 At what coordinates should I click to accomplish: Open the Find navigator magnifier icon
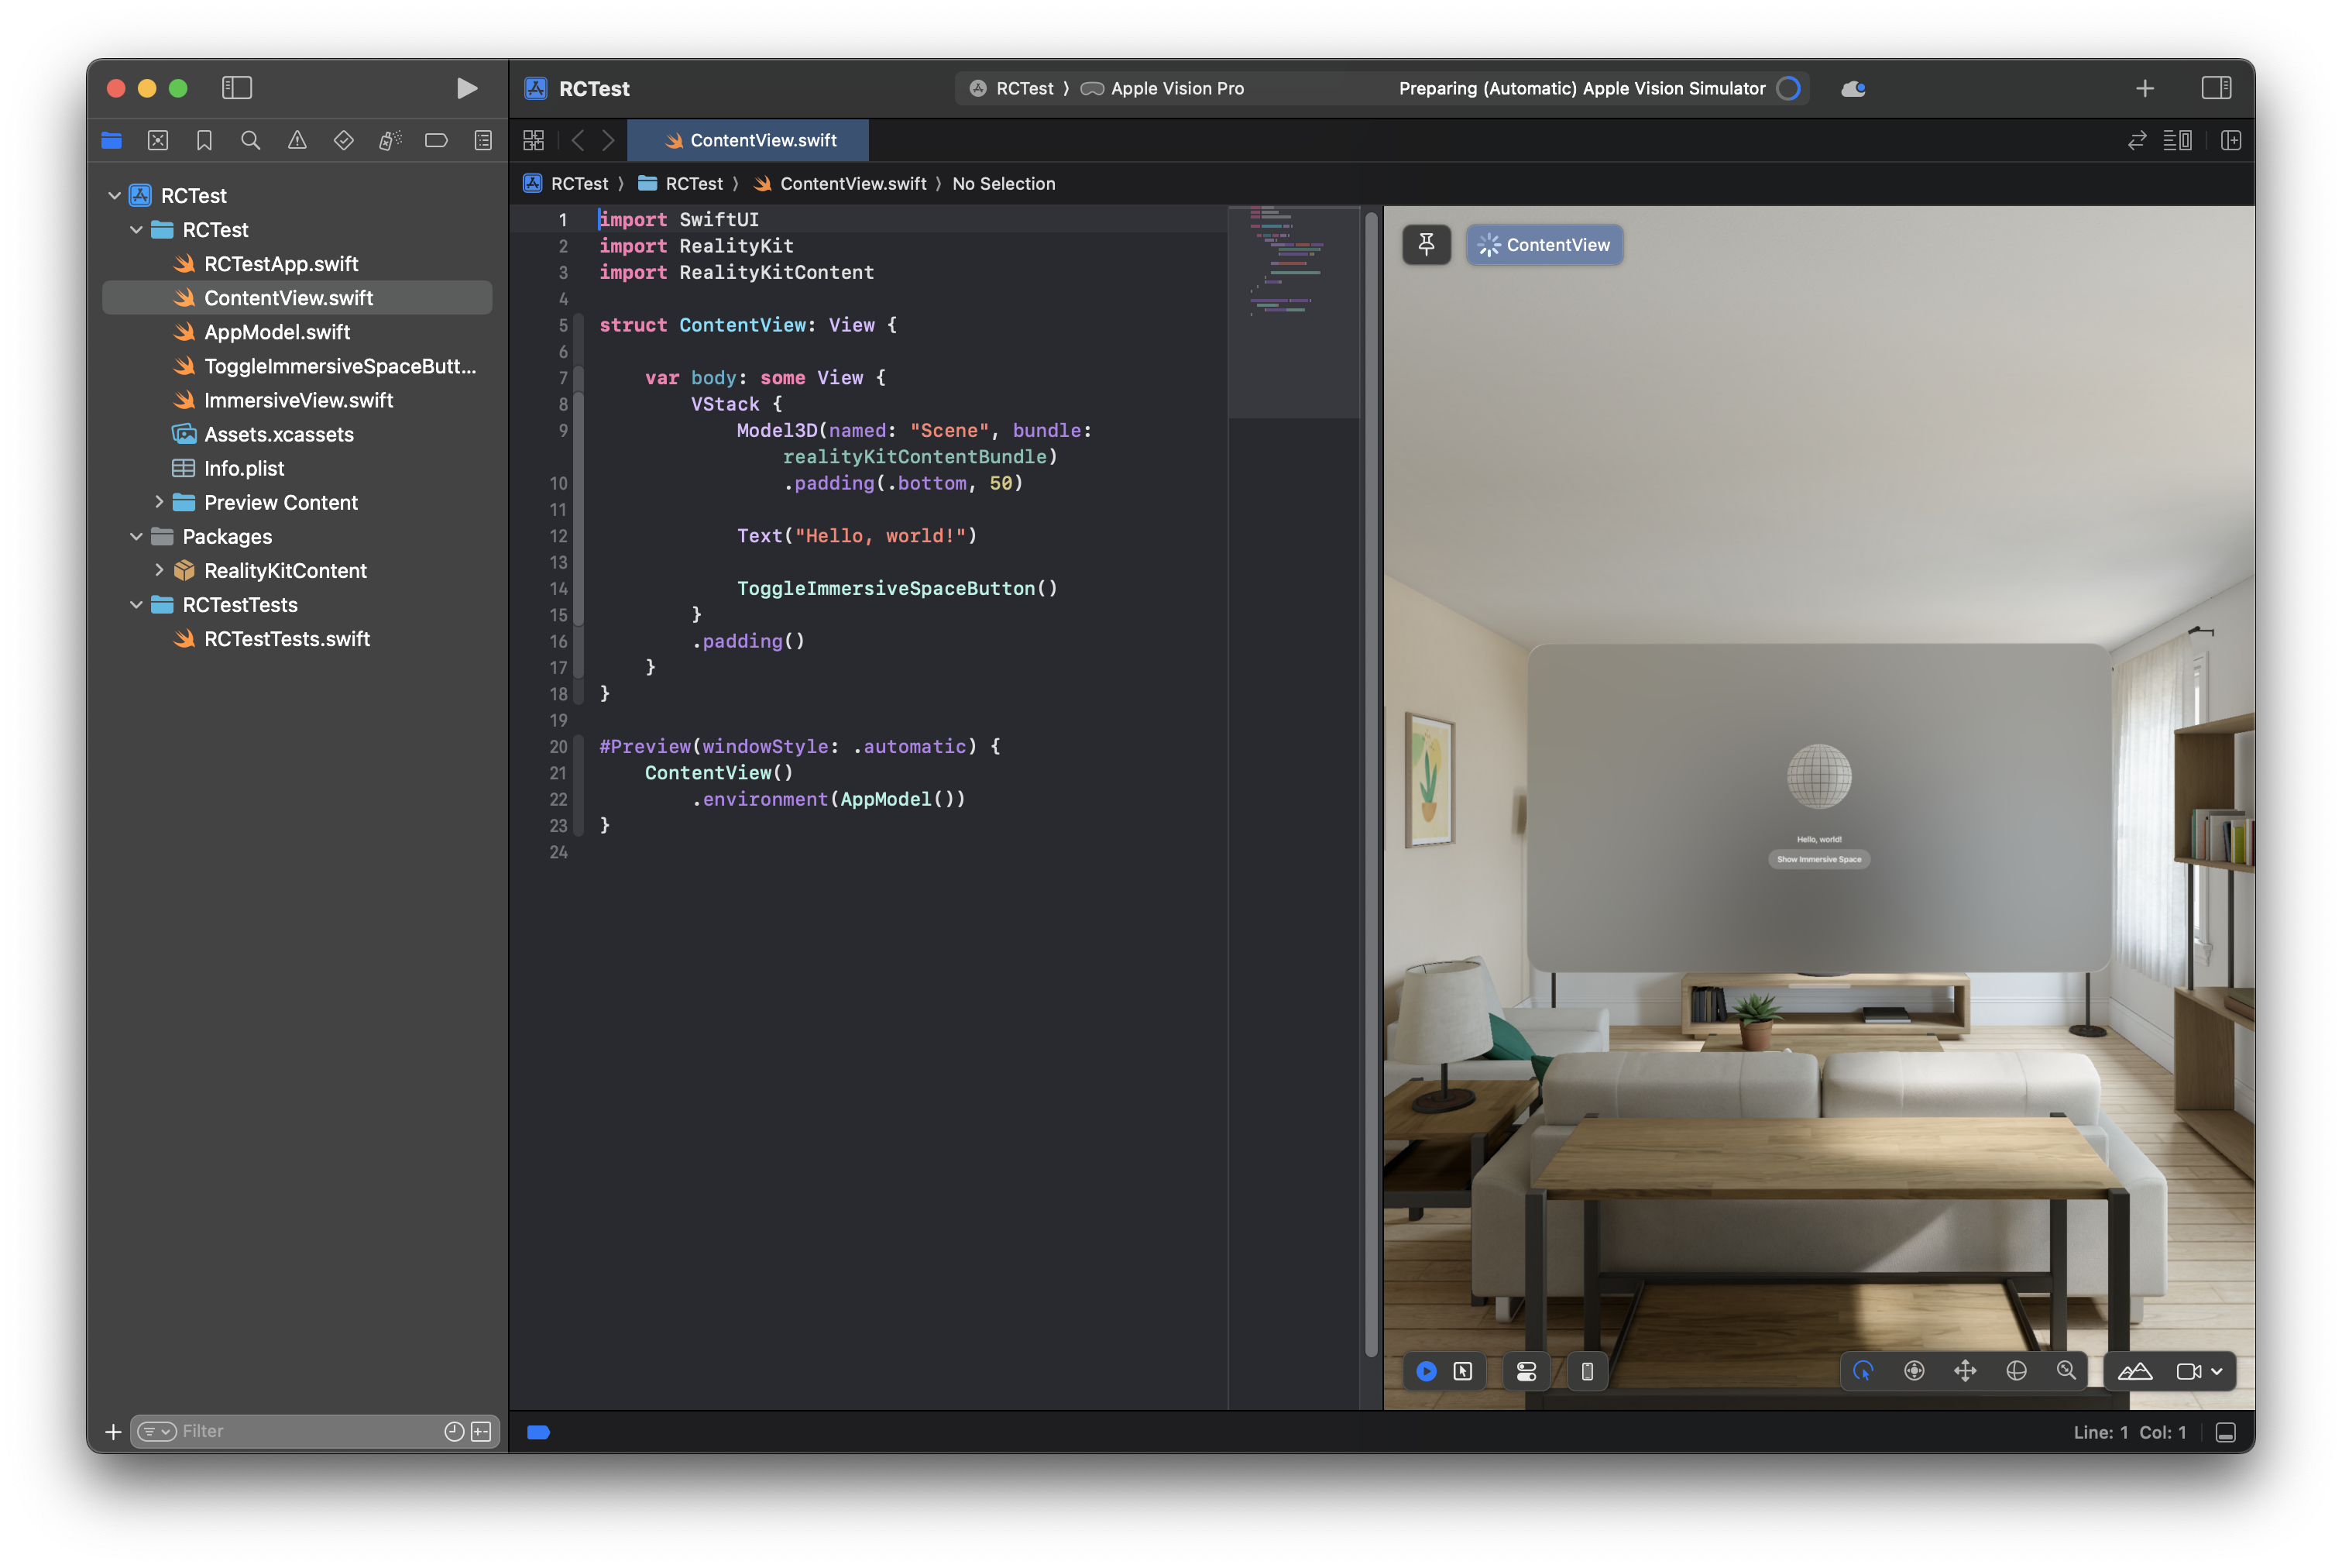251,140
